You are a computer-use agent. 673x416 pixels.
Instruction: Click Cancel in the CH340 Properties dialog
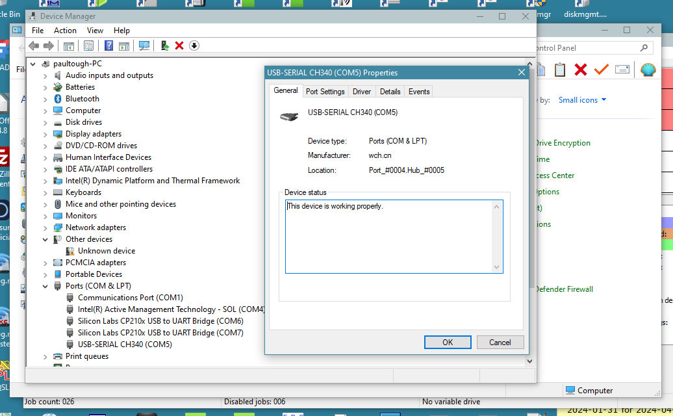tap(500, 342)
